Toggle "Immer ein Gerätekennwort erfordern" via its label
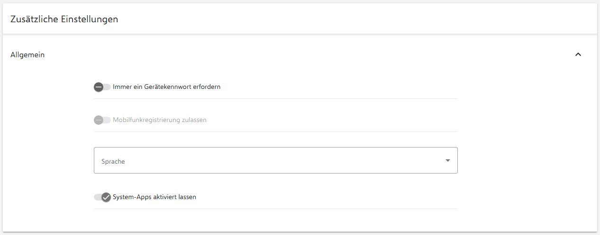This screenshot has width=600, height=235. [166, 87]
